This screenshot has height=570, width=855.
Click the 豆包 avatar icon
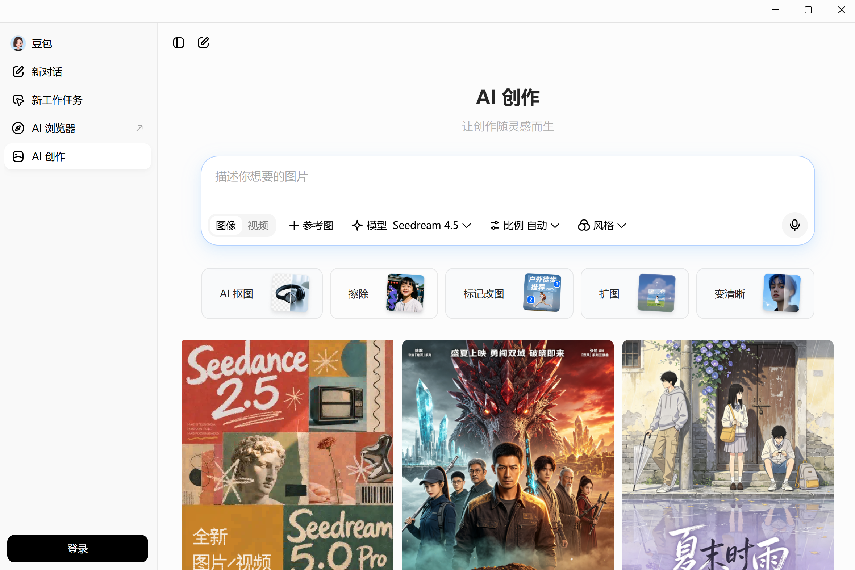18,43
